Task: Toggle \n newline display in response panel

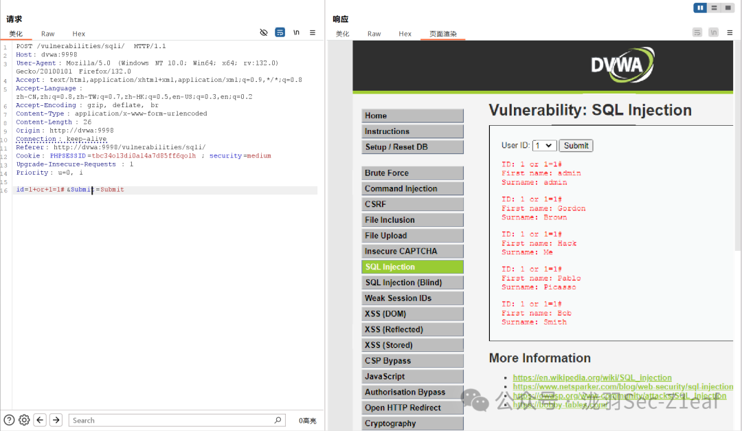Action: [714, 33]
